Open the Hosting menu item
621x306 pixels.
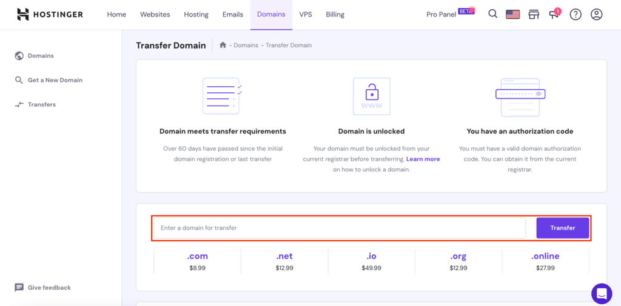coord(196,15)
